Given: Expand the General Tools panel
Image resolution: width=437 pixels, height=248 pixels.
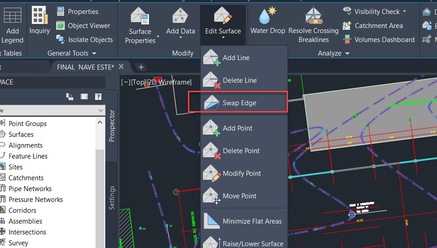Looking at the screenshot, I should point(72,53).
